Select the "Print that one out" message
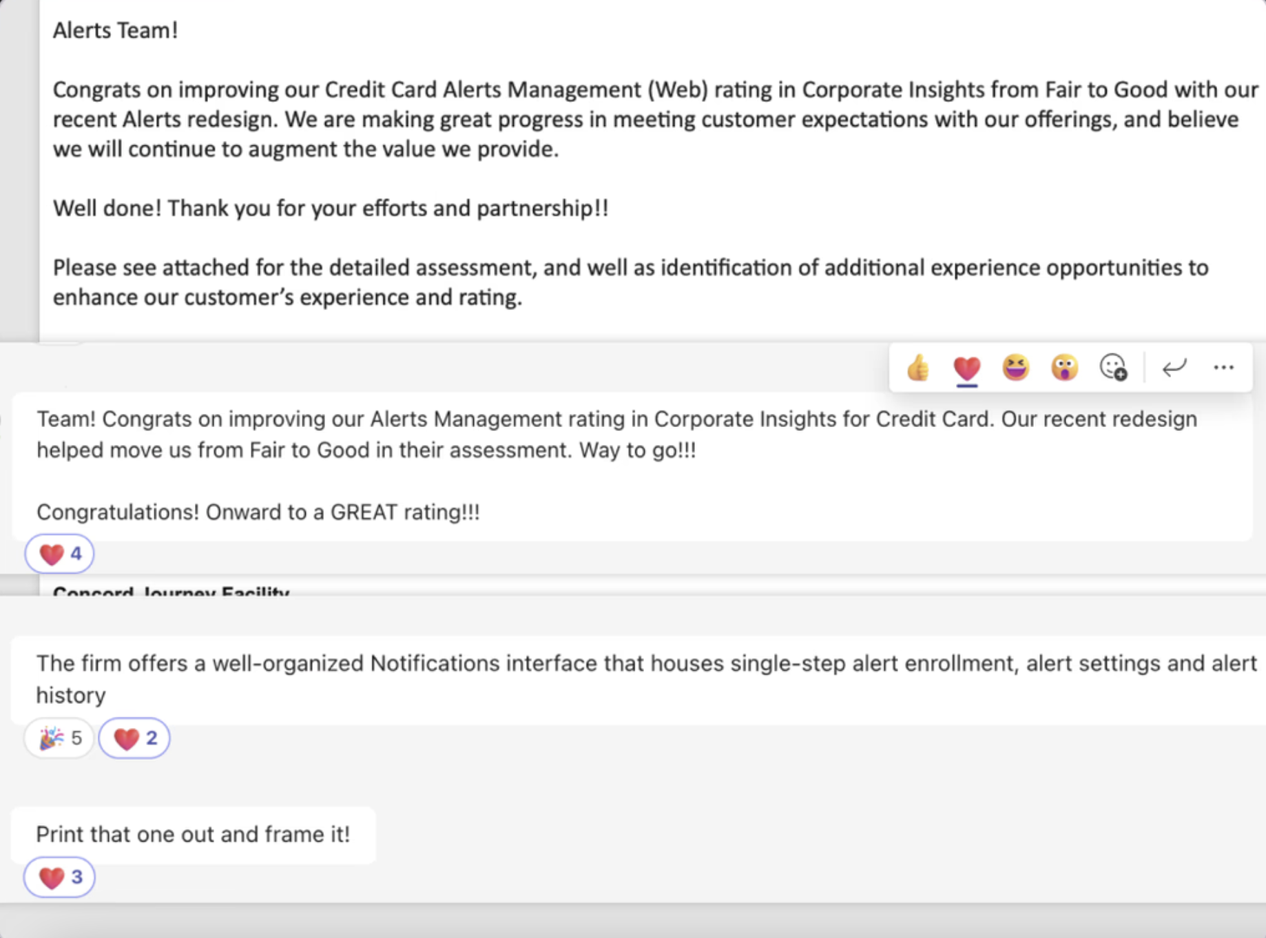Screen dimensions: 1266x938 point(193,835)
